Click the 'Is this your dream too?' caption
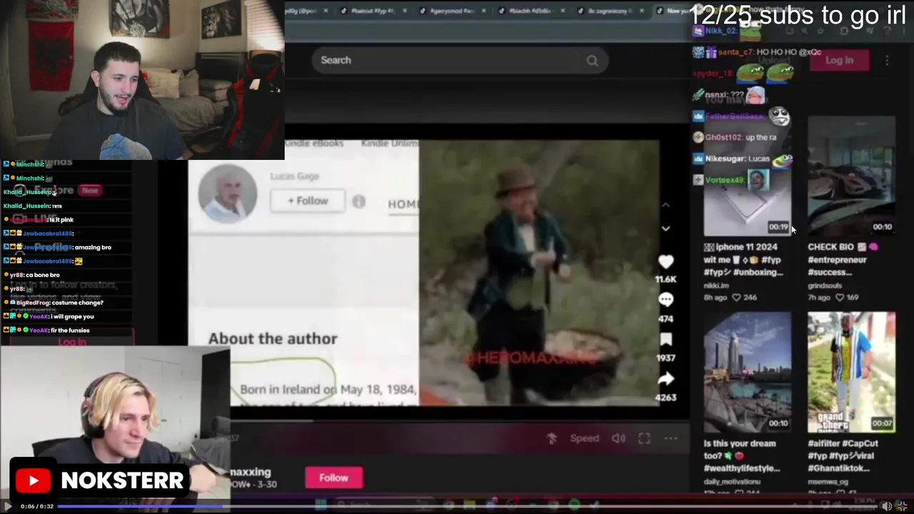914x514 pixels. click(x=742, y=455)
